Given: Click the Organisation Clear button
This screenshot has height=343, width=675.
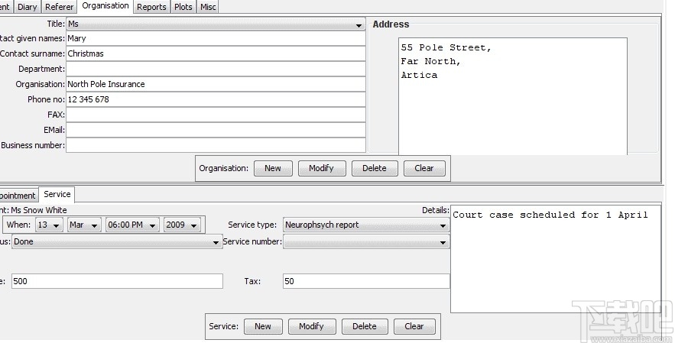Looking at the screenshot, I should click(x=424, y=168).
